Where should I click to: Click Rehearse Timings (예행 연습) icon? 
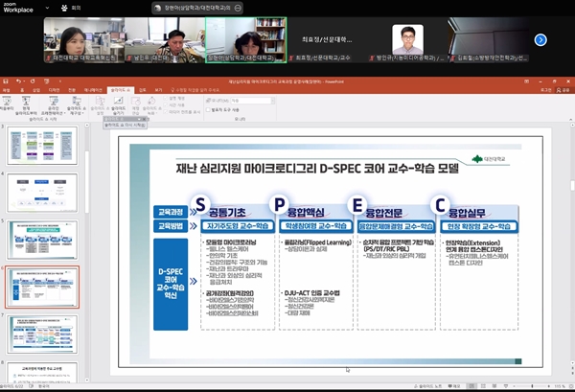click(x=136, y=105)
